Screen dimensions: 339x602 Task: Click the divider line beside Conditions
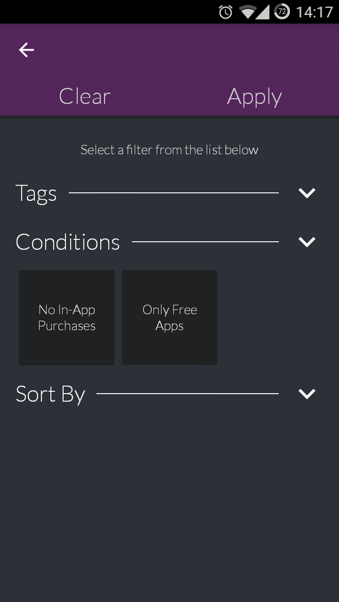[205, 242]
